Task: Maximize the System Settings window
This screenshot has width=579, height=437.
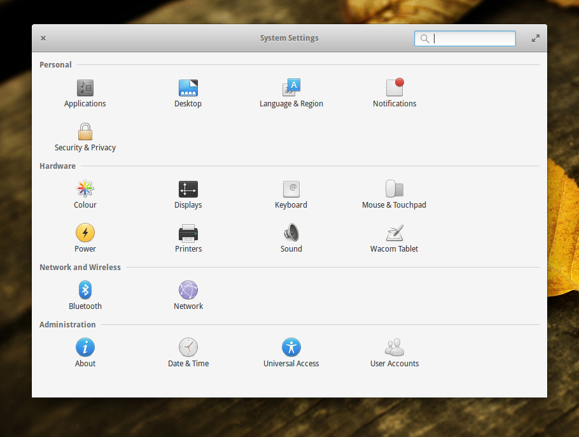Action: pyautogui.click(x=536, y=38)
